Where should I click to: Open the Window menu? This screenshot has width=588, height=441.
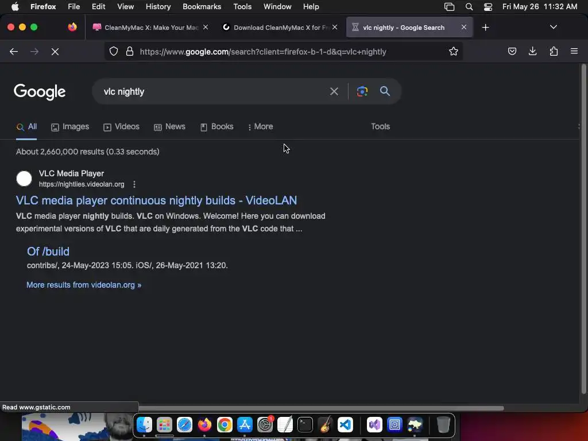277,6
